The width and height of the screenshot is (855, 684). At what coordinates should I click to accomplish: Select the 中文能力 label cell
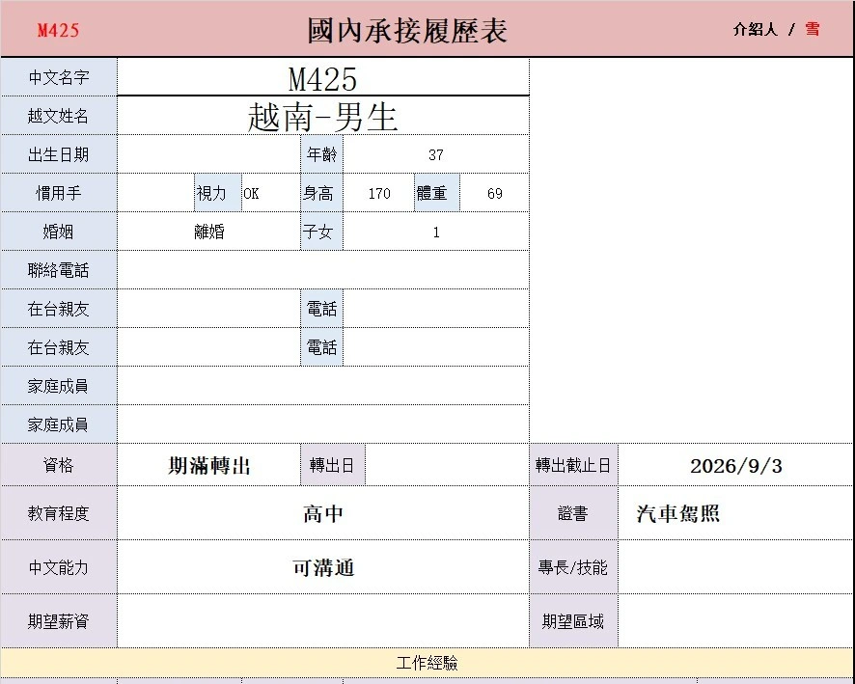(x=59, y=567)
